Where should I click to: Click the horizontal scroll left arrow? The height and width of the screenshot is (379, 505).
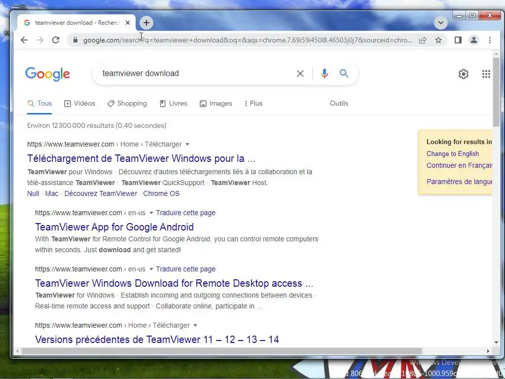click(x=17, y=351)
